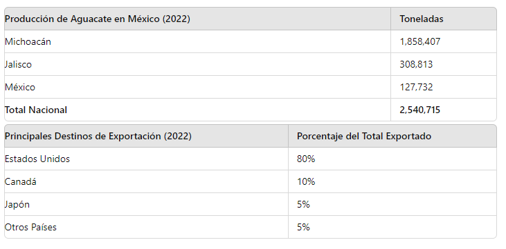Select the 2,540,715 total value
Image resolution: width=506 pixels, height=249 pixels.
(420, 110)
